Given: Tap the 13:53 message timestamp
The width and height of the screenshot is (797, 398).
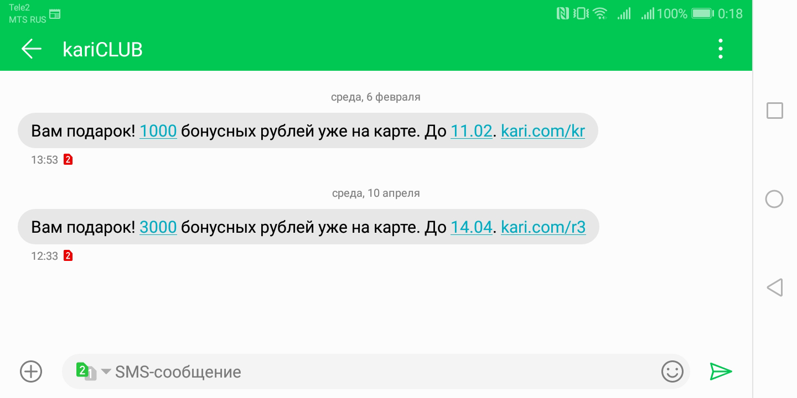Looking at the screenshot, I should pyautogui.click(x=44, y=160).
